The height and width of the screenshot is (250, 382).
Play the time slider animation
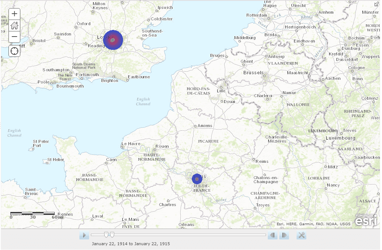pyautogui.click(x=84, y=235)
